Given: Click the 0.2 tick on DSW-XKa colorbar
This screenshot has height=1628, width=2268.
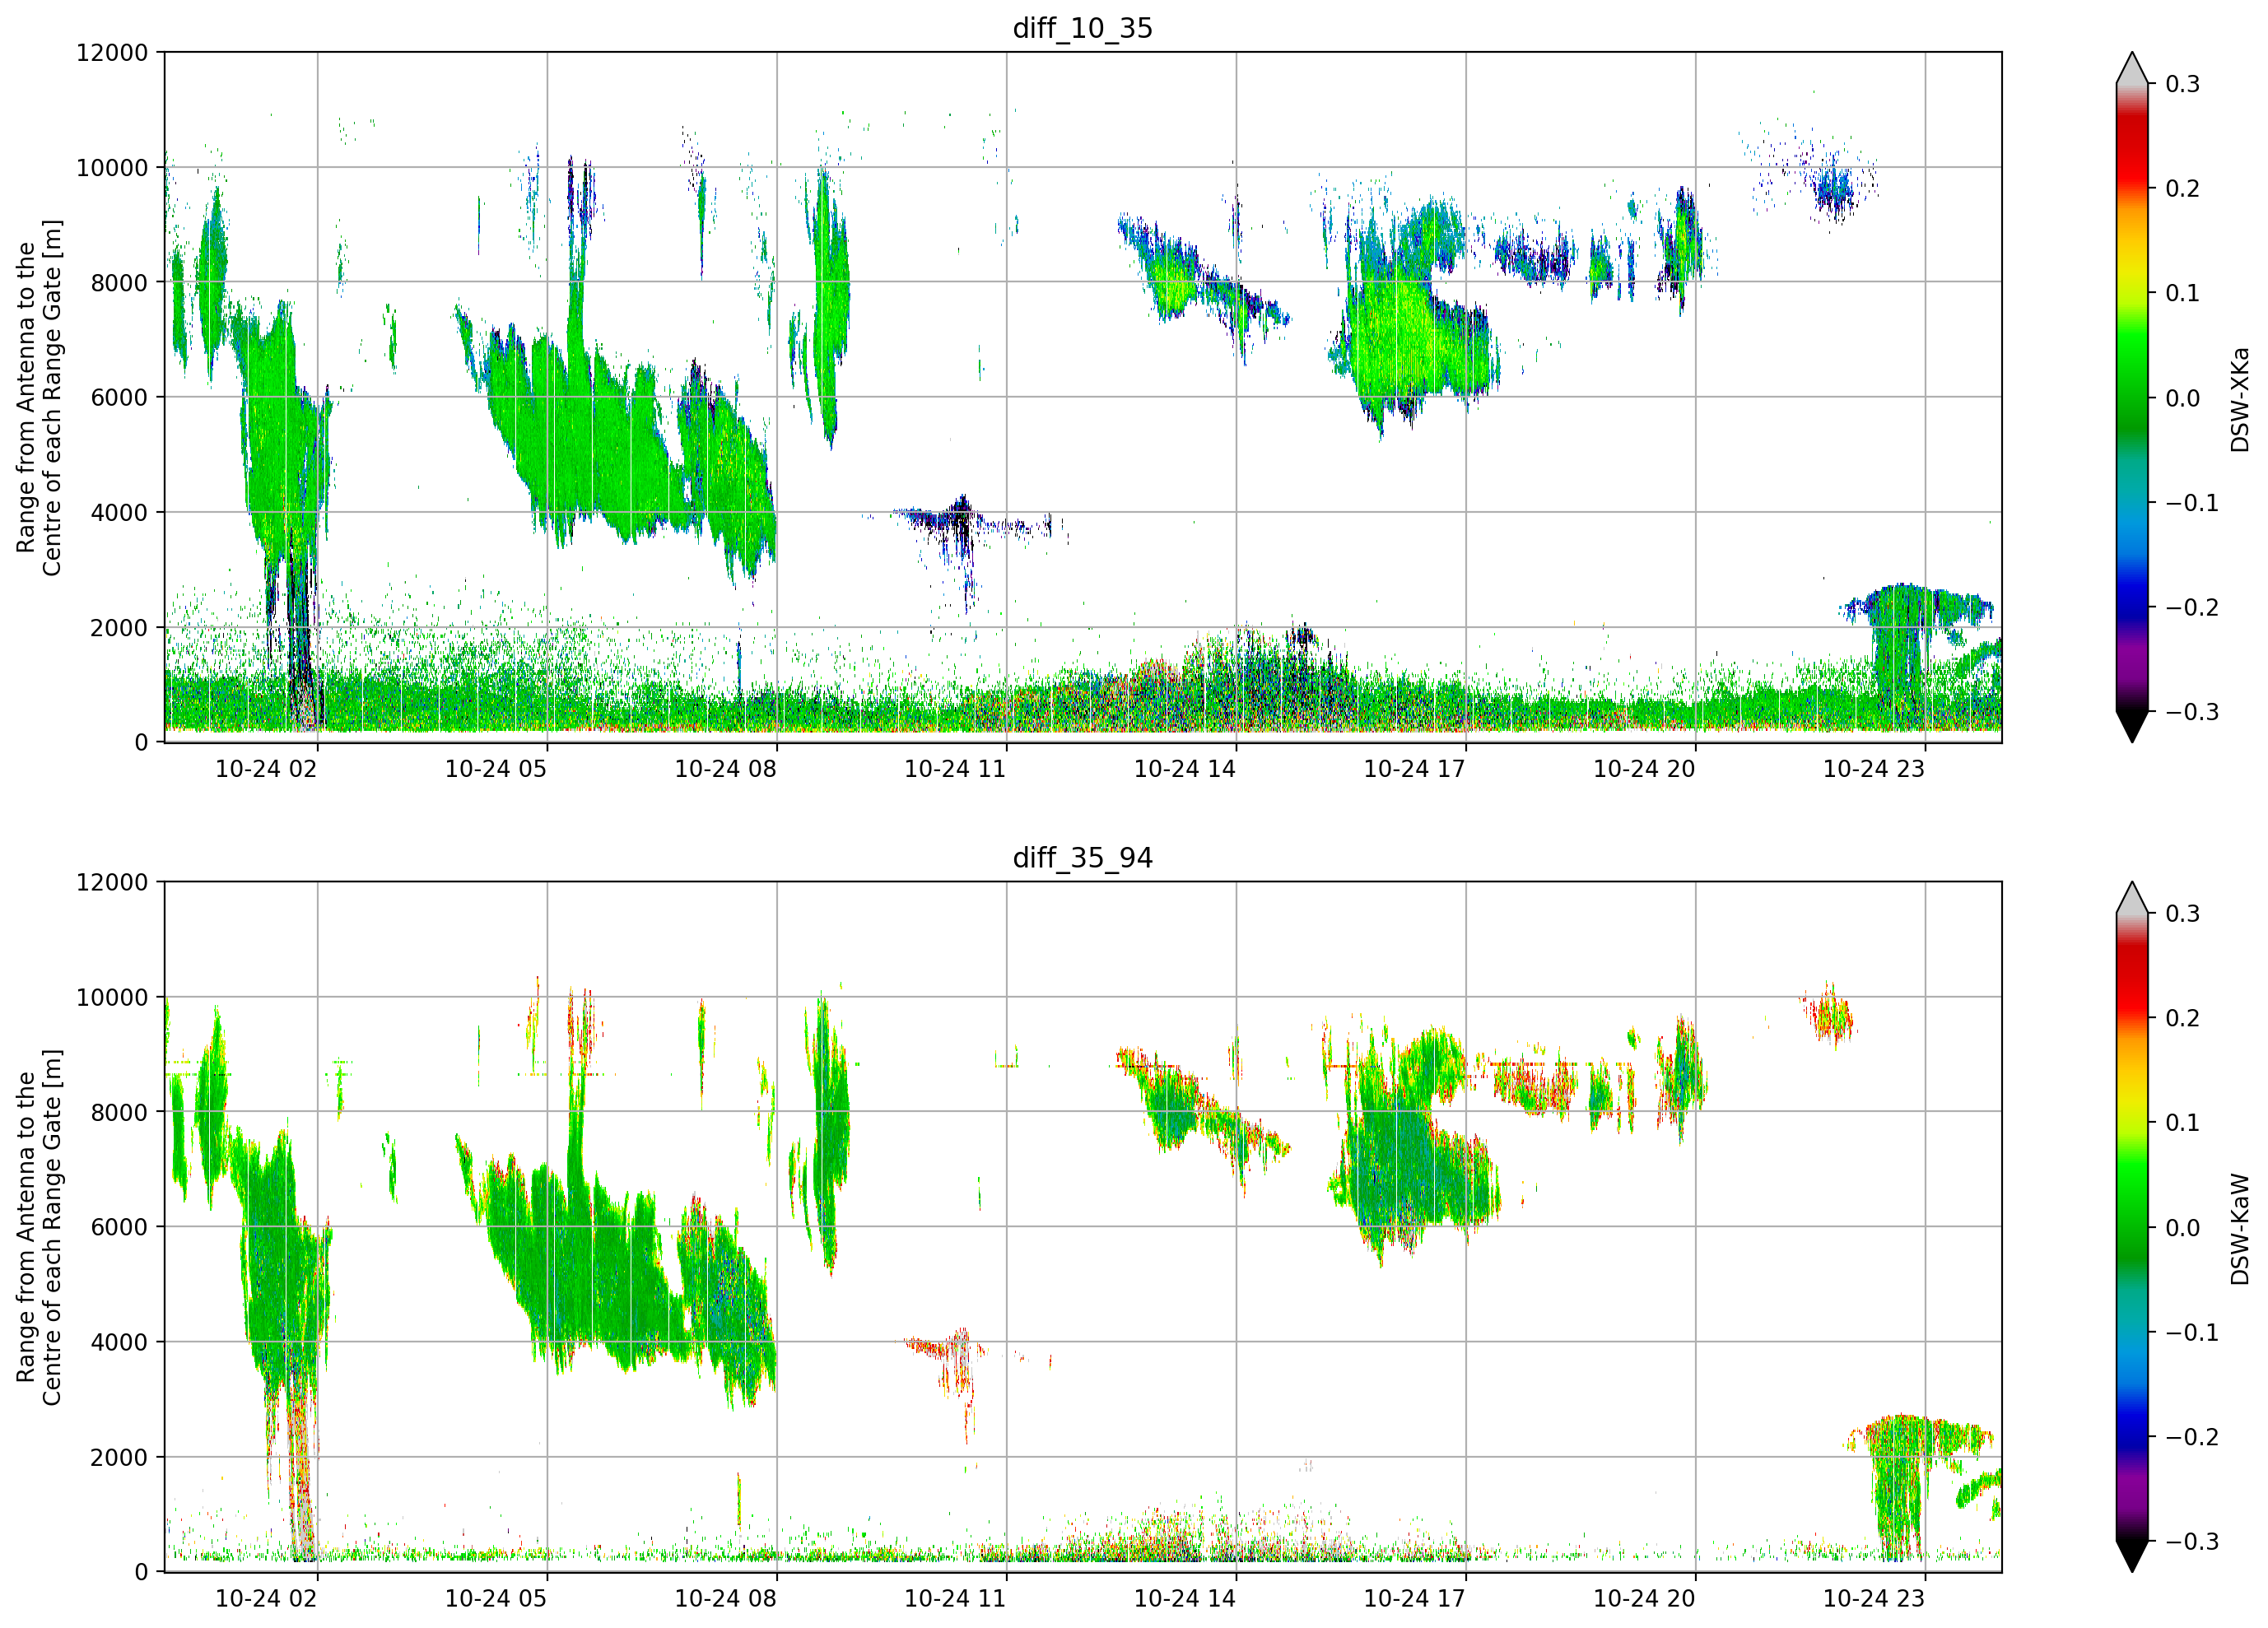Looking at the screenshot, I should [x=2183, y=188].
